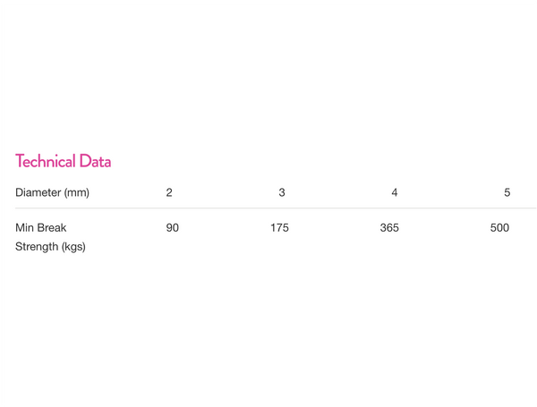The image size is (537, 407).
Task: Select the break strength value 175
Action: click(x=279, y=228)
